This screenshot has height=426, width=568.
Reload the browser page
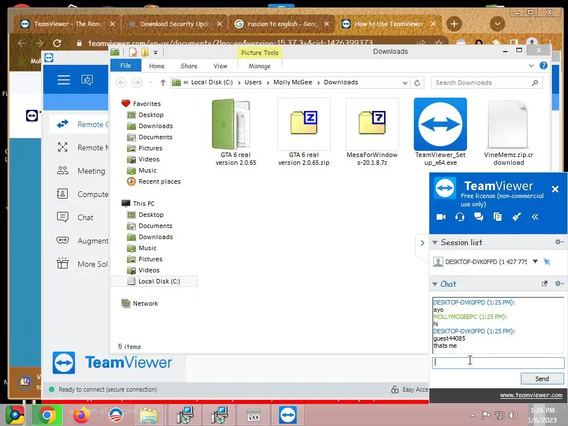(57, 43)
